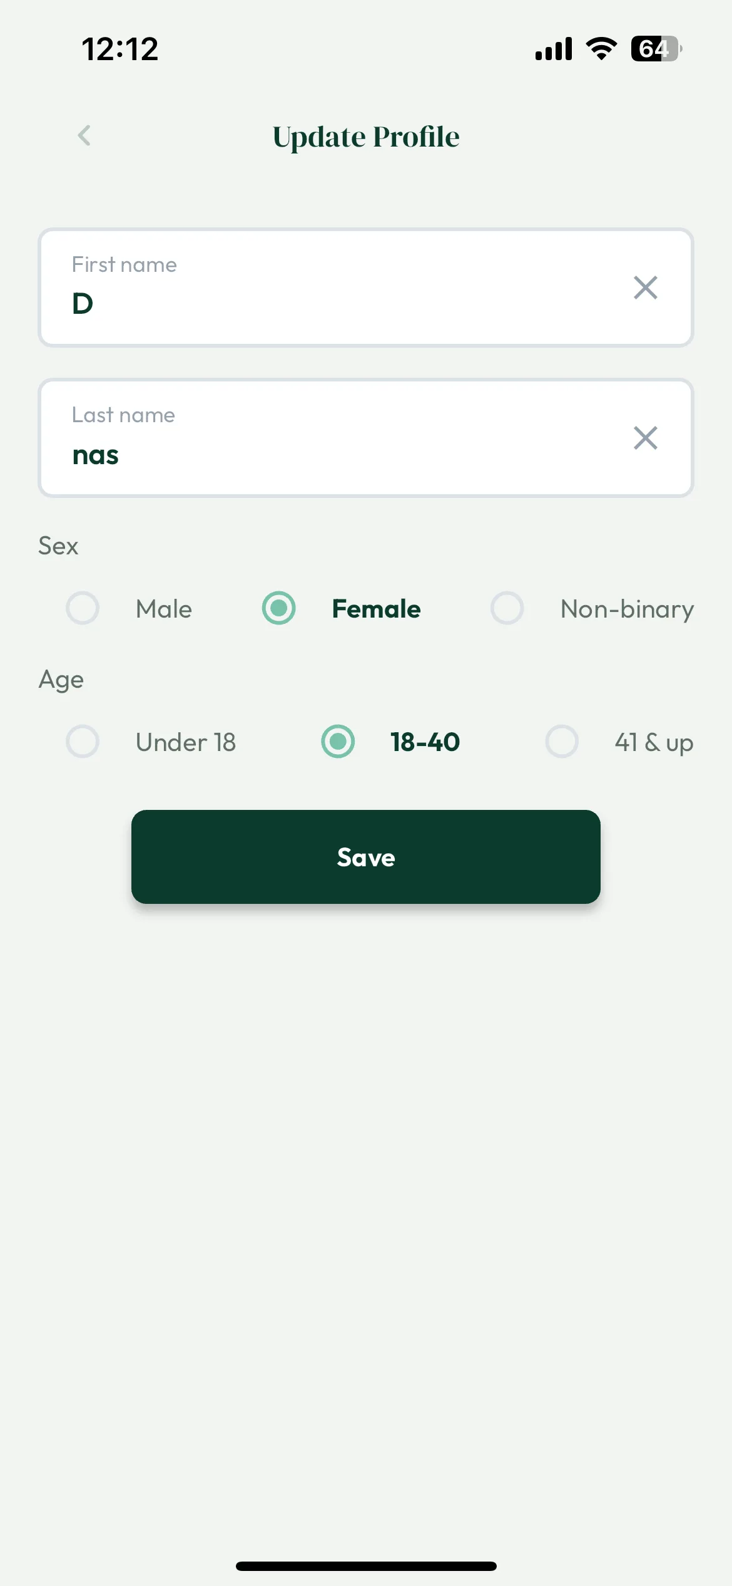This screenshot has width=732, height=1586.
Task: Edit the First name input field
Action: click(x=366, y=288)
